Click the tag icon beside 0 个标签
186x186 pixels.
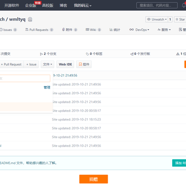pos(87,54)
